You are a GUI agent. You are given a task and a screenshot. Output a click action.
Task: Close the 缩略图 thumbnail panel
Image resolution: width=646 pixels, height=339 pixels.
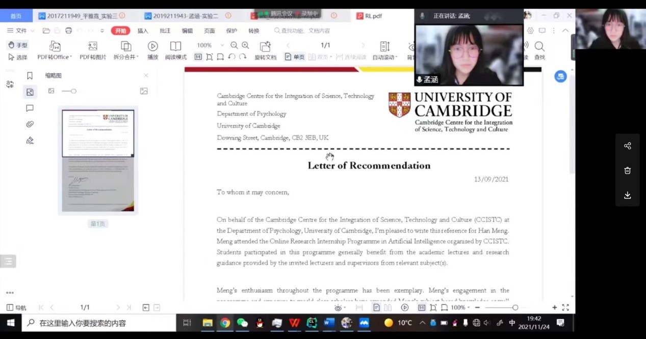point(146,75)
